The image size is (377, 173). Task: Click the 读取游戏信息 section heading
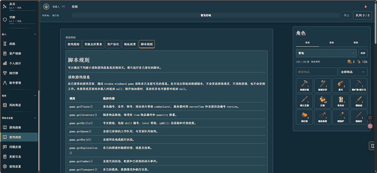coord(79,77)
